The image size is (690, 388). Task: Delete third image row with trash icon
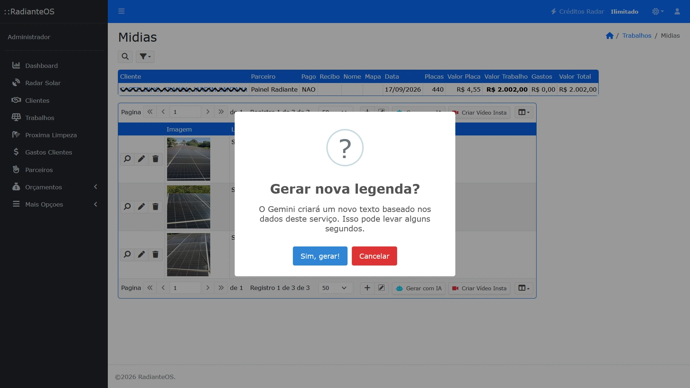point(155,254)
